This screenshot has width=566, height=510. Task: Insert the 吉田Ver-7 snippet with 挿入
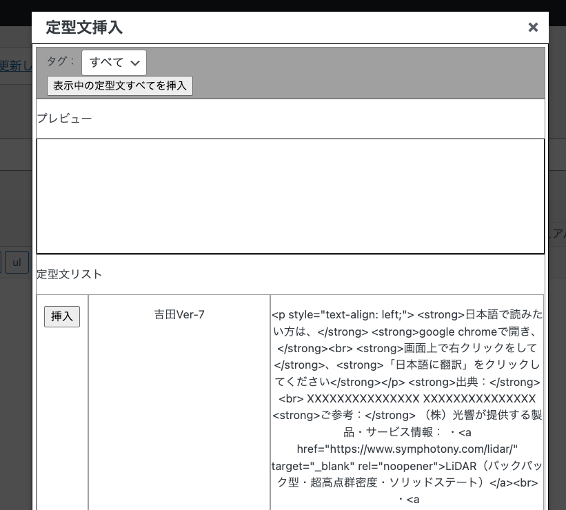point(62,316)
